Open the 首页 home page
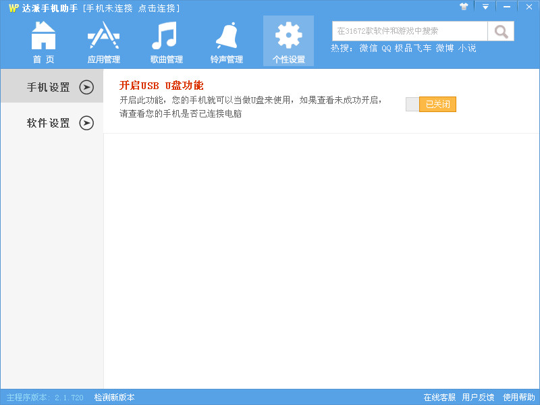This screenshot has height=405, width=540. (x=43, y=39)
